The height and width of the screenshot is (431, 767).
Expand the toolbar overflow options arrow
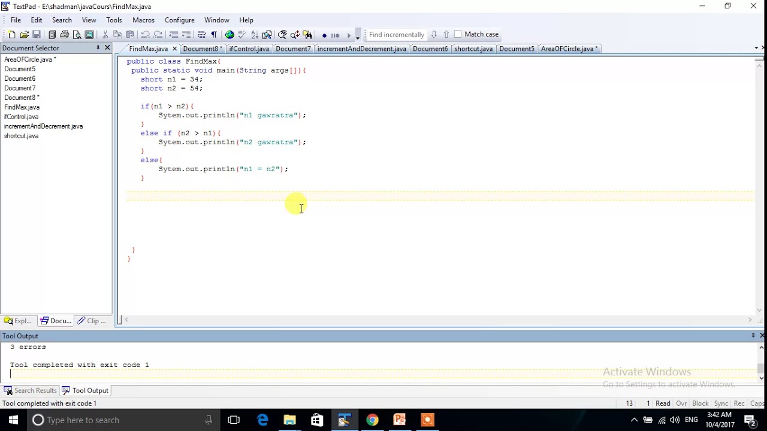358,36
